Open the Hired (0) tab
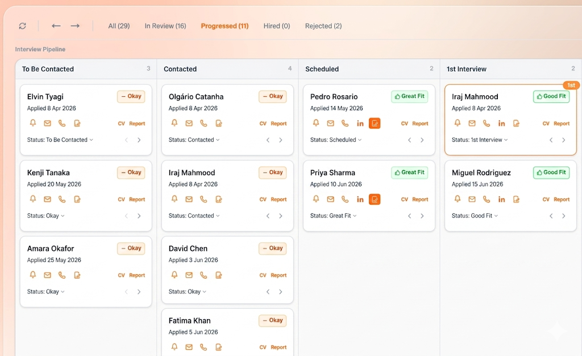Image resolution: width=582 pixels, height=356 pixels. (x=277, y=26)
